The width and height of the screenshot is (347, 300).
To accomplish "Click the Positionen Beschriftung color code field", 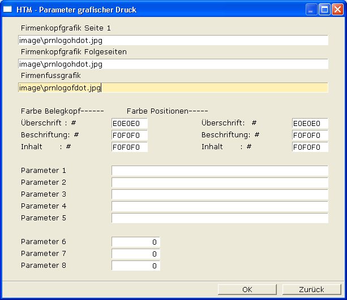I will pyautogui.click(x=310, y=136).
